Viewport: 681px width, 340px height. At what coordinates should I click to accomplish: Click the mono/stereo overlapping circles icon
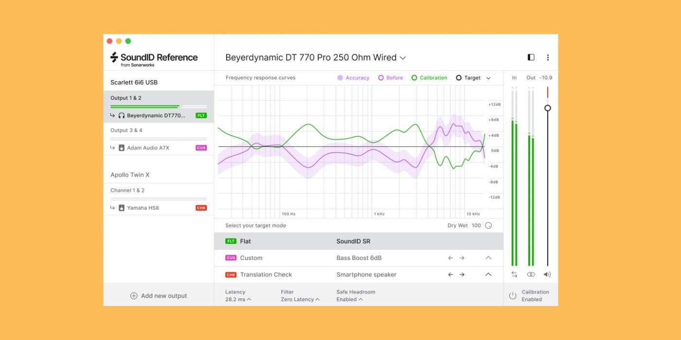pyautogui.click(x=531, y=274)
